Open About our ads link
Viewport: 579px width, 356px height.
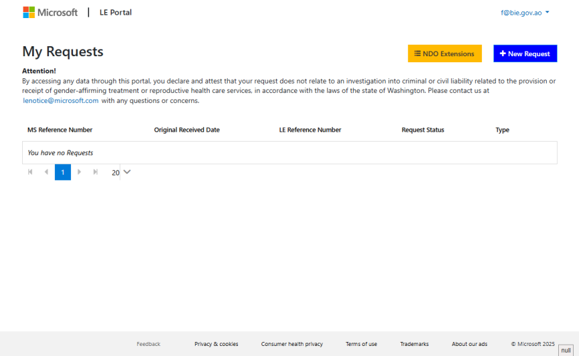coord(470,344)
